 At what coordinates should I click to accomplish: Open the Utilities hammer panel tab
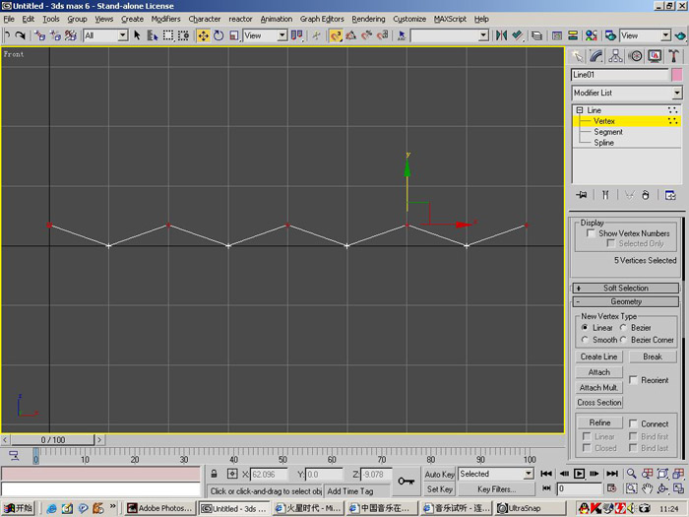coord(673,56)
